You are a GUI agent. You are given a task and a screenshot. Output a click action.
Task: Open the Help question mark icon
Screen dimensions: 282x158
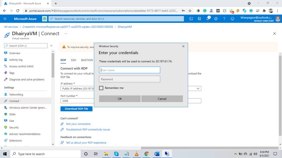[x=224, y=19]
